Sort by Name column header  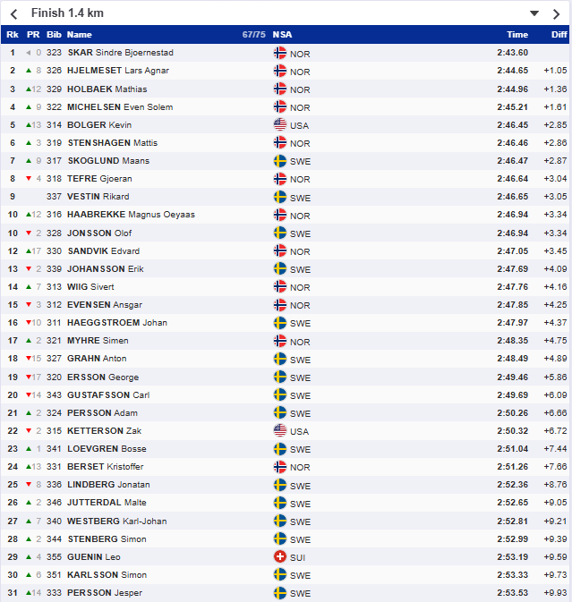point(79,35)
